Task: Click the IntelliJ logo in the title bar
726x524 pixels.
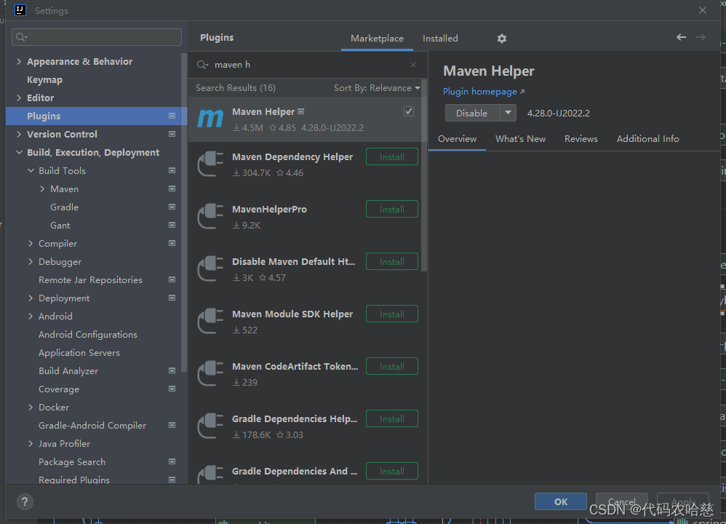Action: pos(20,10)
